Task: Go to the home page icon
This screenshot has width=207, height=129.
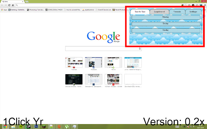Action: tap(13, 5)
